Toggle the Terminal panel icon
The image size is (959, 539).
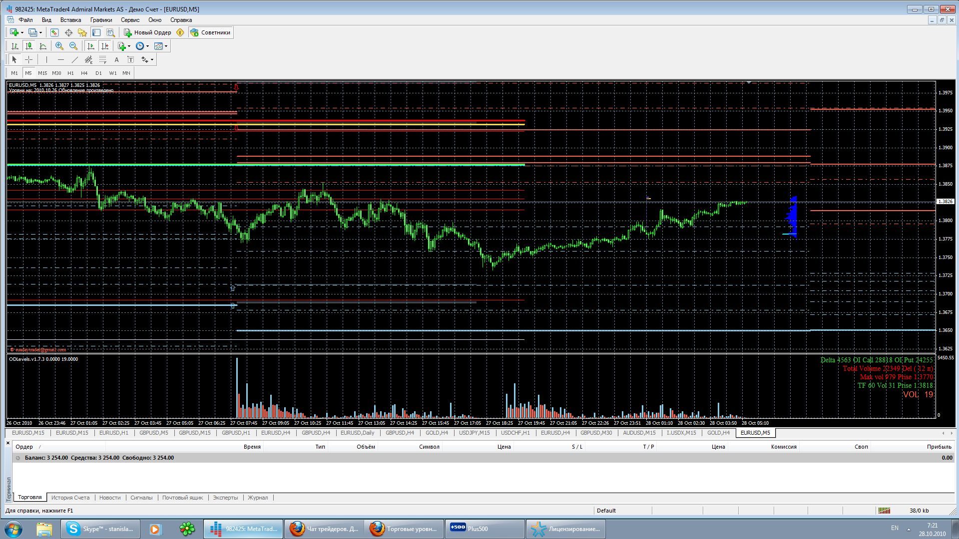point(96,32)
